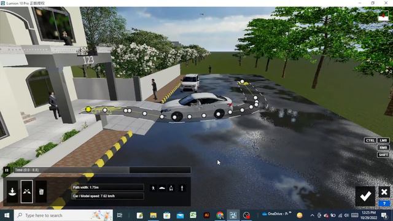Viewport: 393px width, 221px height.
Task: Show hidden system tray icons
Action: [x=312, y=215]
